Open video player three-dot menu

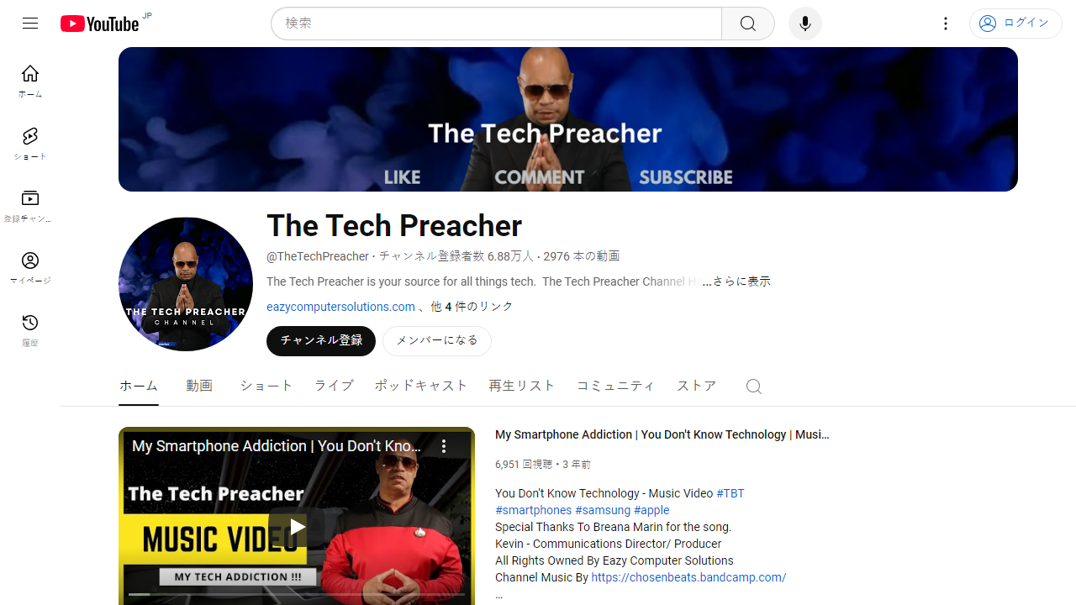(445, 447)
